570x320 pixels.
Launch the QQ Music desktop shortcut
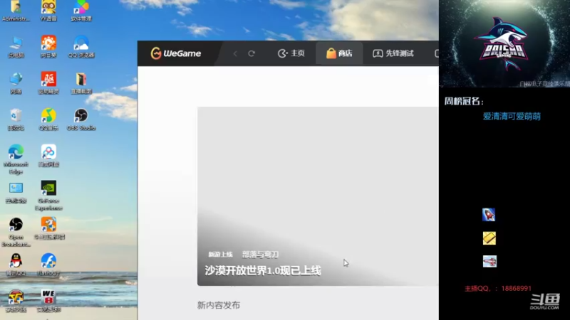click(x=48, y=119)
